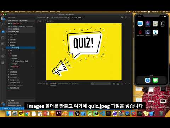The height and width of the screenshot is (128, 170).
Task: Expand the Outline section
Action: coord(21,100)
